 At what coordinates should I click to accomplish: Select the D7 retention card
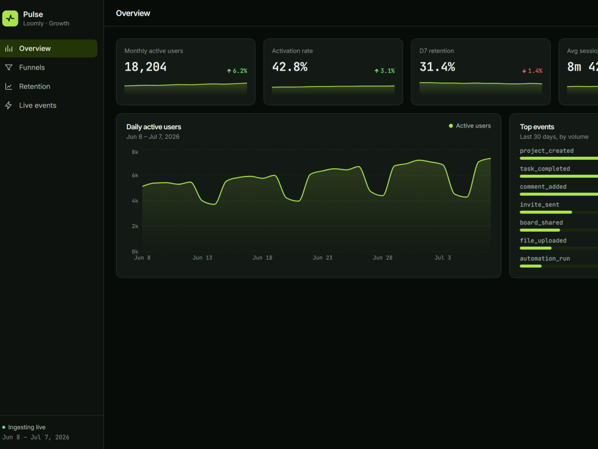(x=481, y=72)
